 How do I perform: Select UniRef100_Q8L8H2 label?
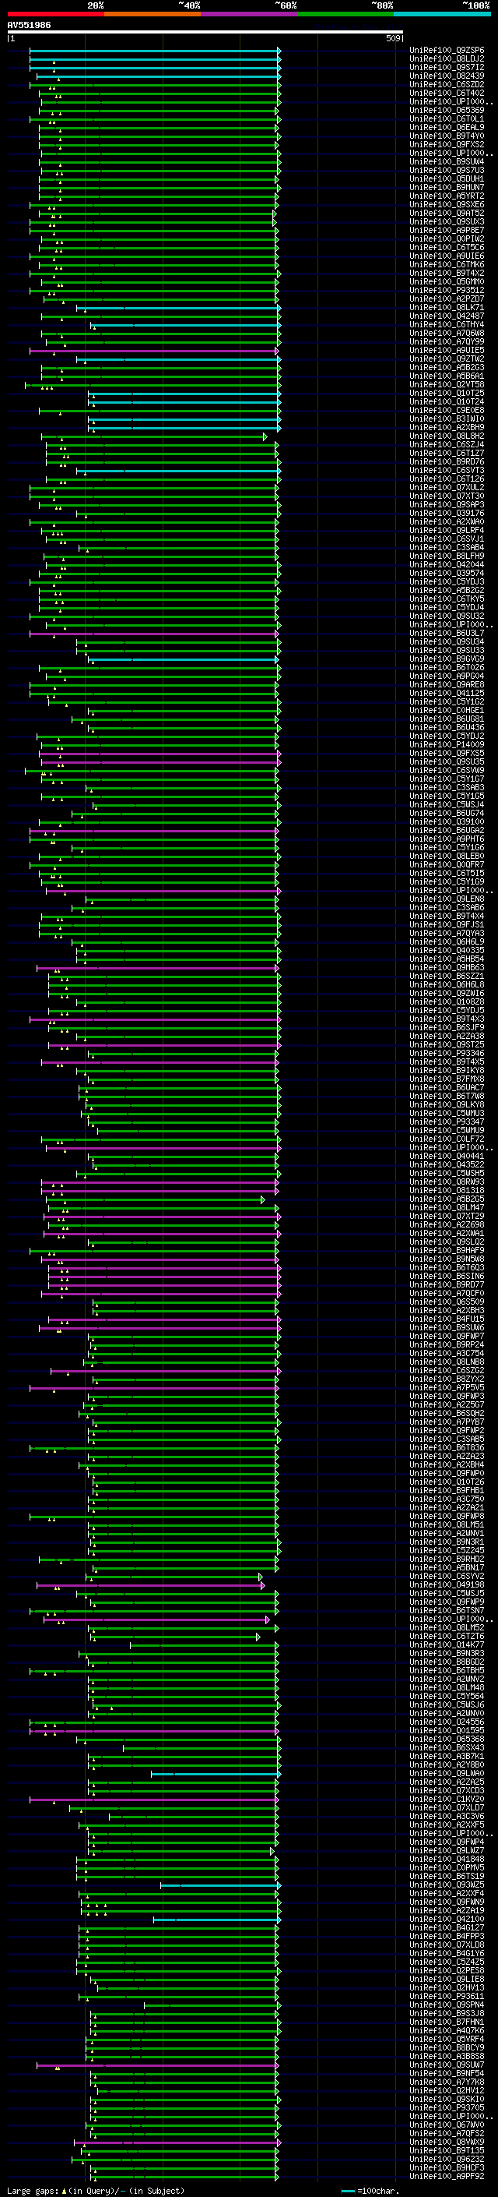447,436
